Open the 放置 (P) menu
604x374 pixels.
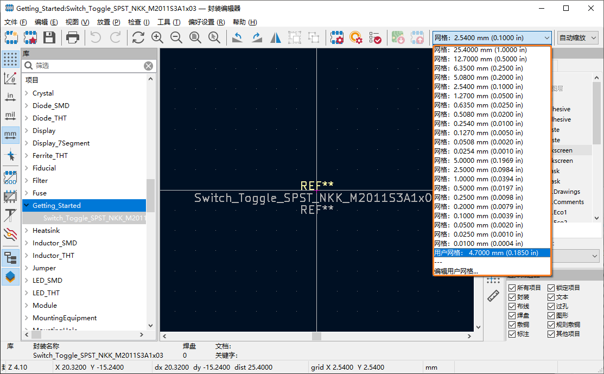(x=108, y=22)
